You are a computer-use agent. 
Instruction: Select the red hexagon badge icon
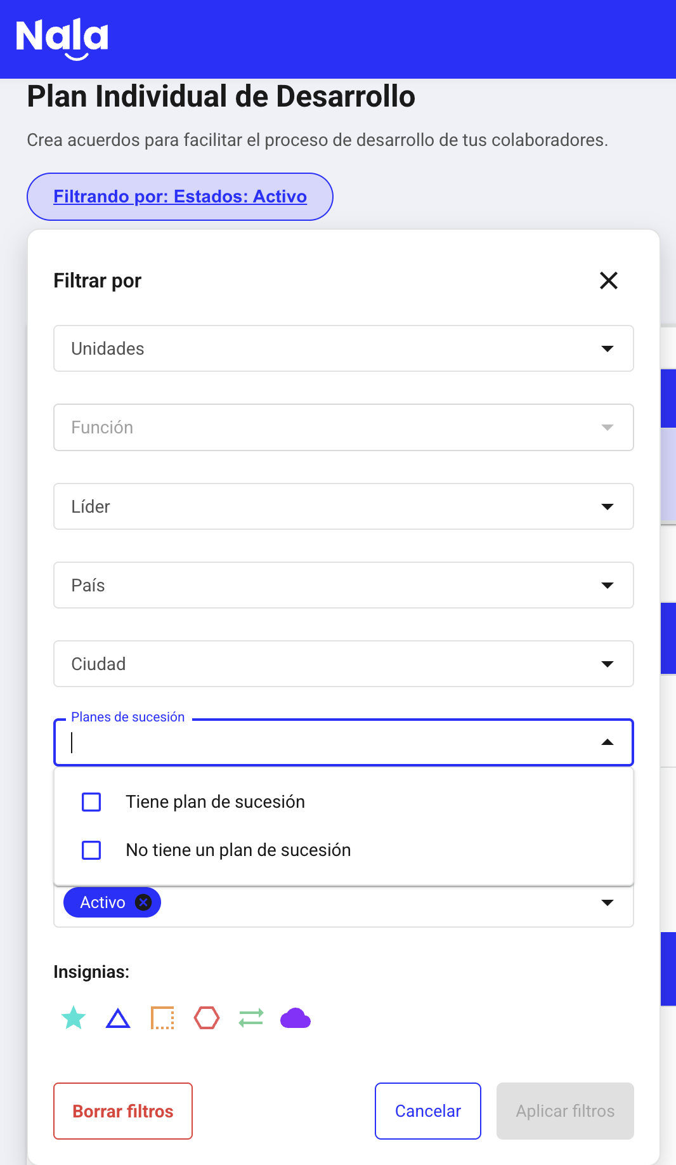207,1018
